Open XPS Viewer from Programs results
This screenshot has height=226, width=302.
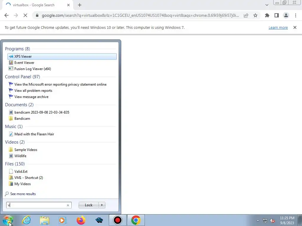(62, 56)
